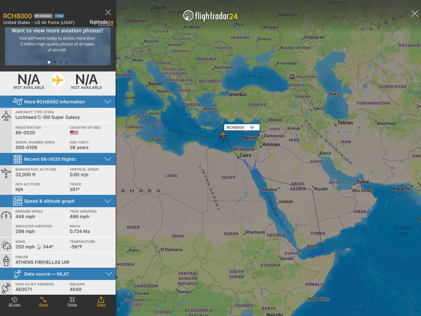Select the first photo carousel dot
This screenshot has width=421, height=316.
[49, 62]
